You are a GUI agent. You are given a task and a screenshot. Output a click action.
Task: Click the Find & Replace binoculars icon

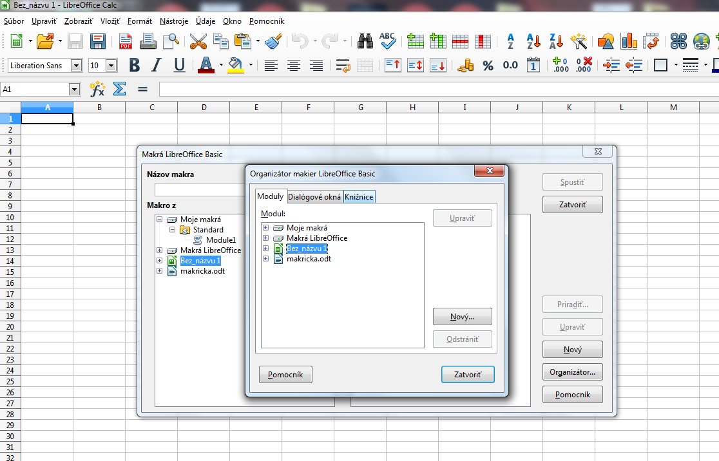(365, 41)
